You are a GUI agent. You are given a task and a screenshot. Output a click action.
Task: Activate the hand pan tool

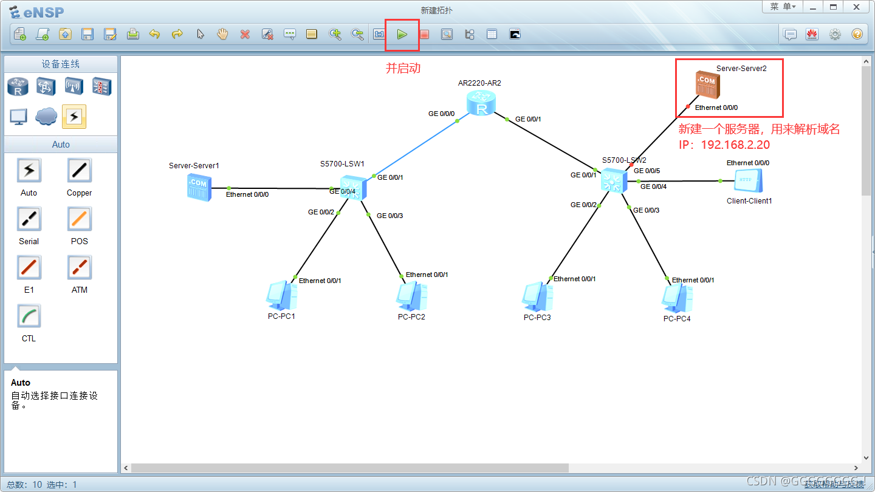tap(222, 34)
